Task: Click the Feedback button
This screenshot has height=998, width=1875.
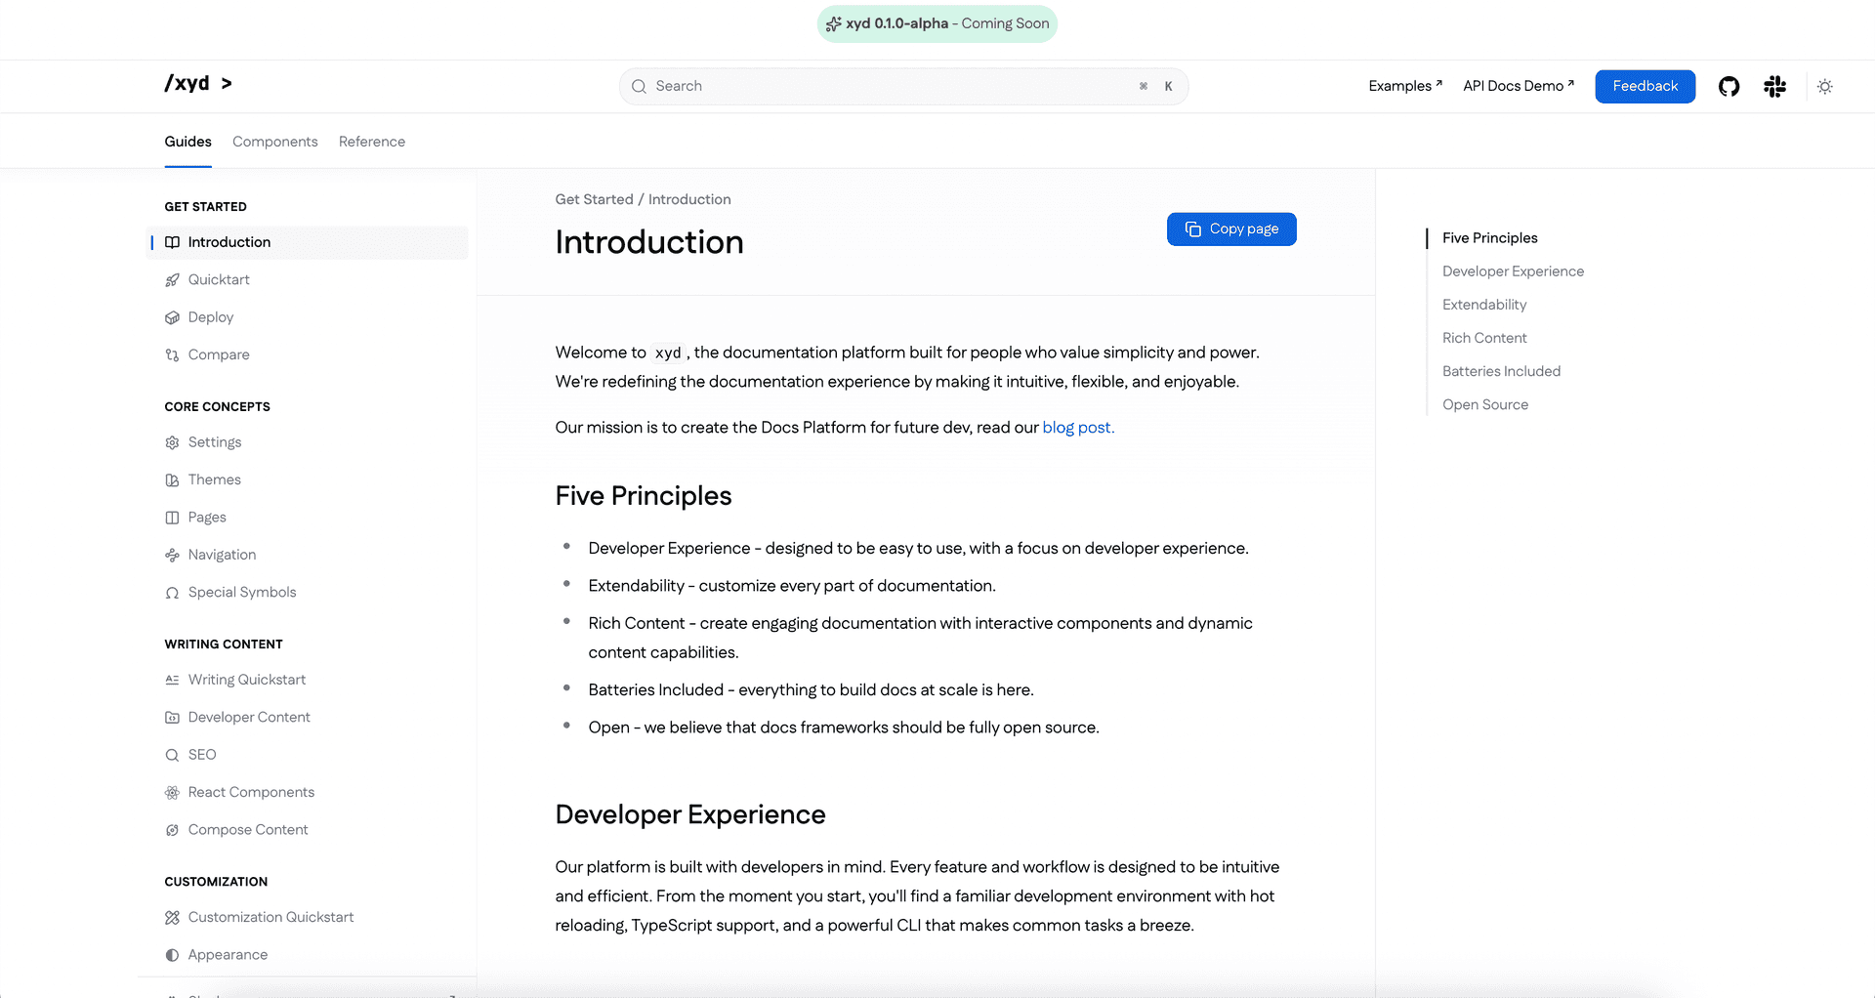Action: (1645, 86)
